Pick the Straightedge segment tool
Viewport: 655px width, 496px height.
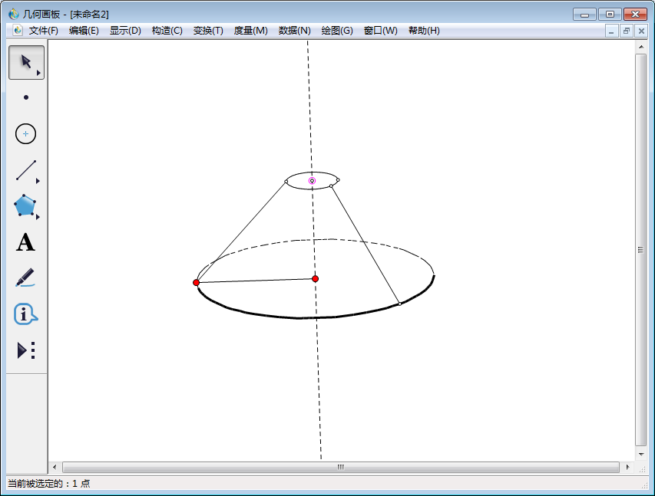pos(26,170)
